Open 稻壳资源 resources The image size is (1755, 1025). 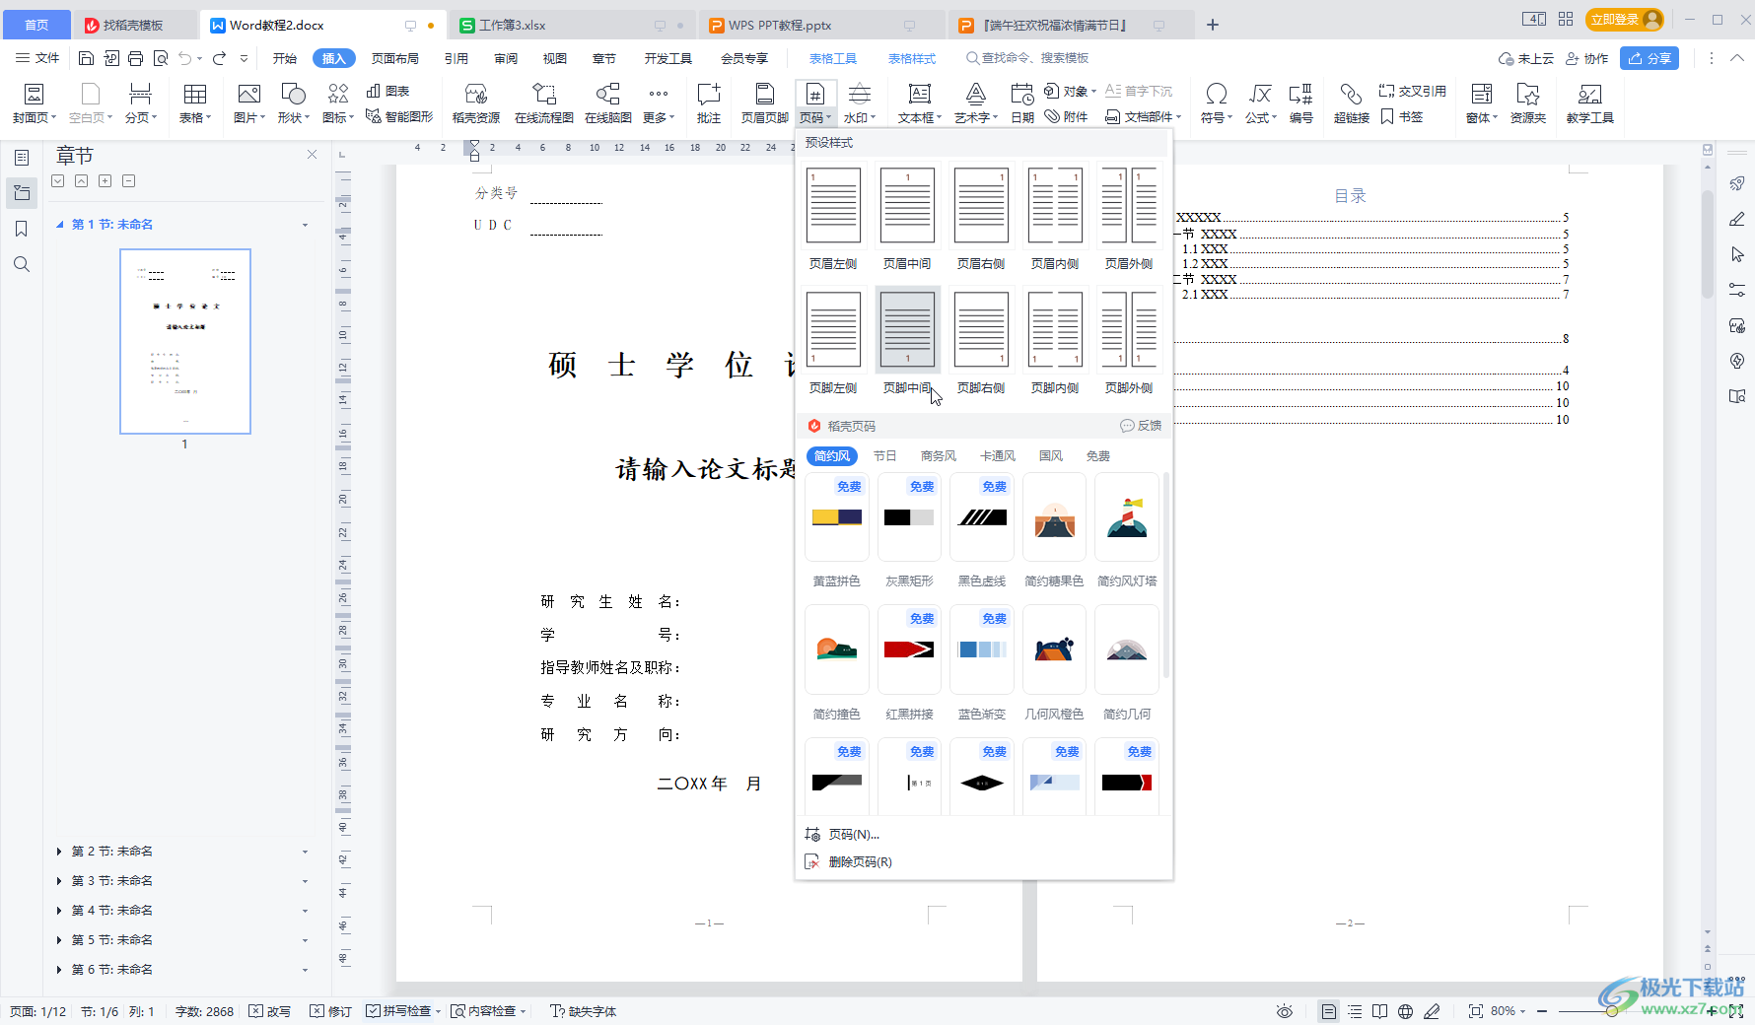476,103
